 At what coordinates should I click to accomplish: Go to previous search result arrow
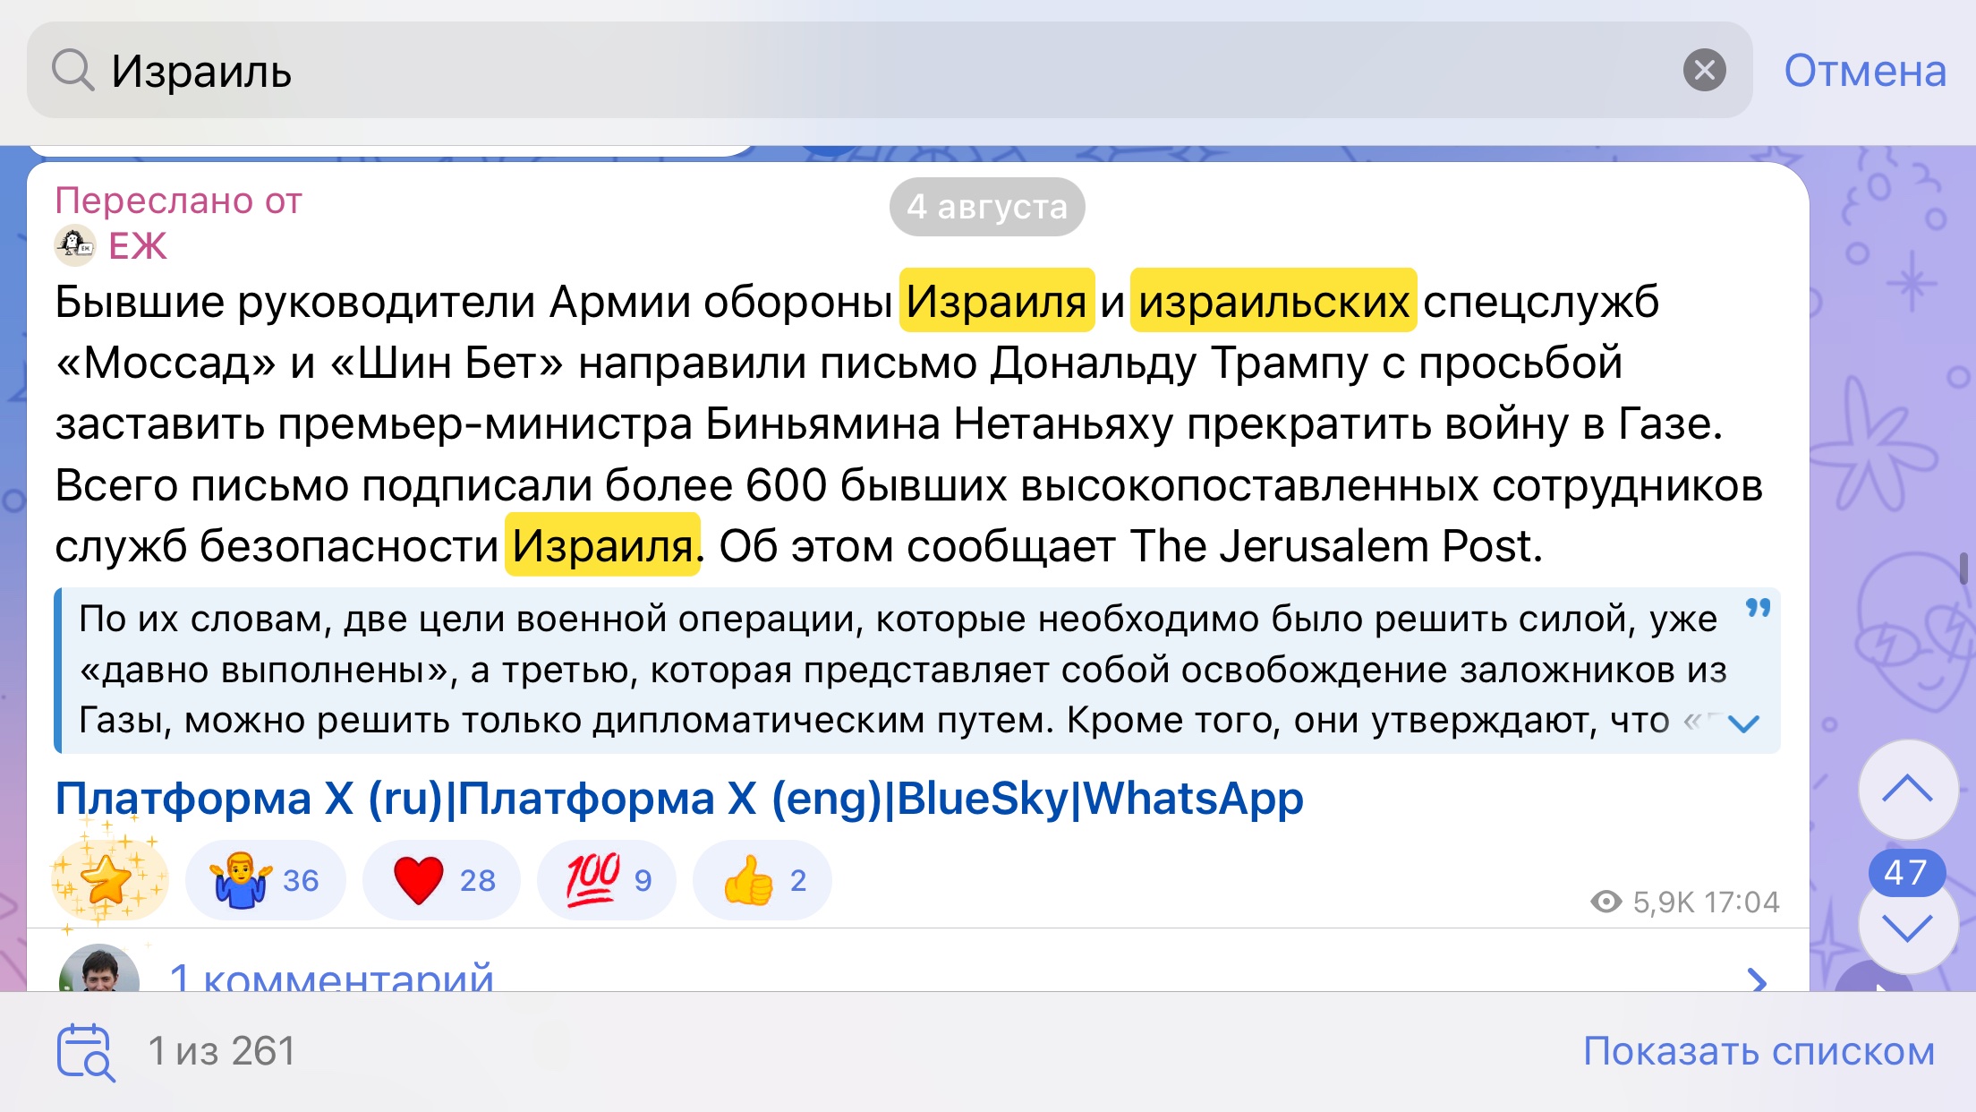point(1907,790)
